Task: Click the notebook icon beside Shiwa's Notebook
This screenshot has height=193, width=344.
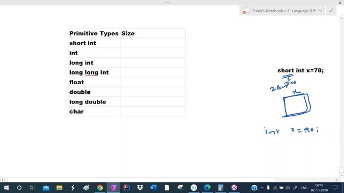Action: coord(246,11)
